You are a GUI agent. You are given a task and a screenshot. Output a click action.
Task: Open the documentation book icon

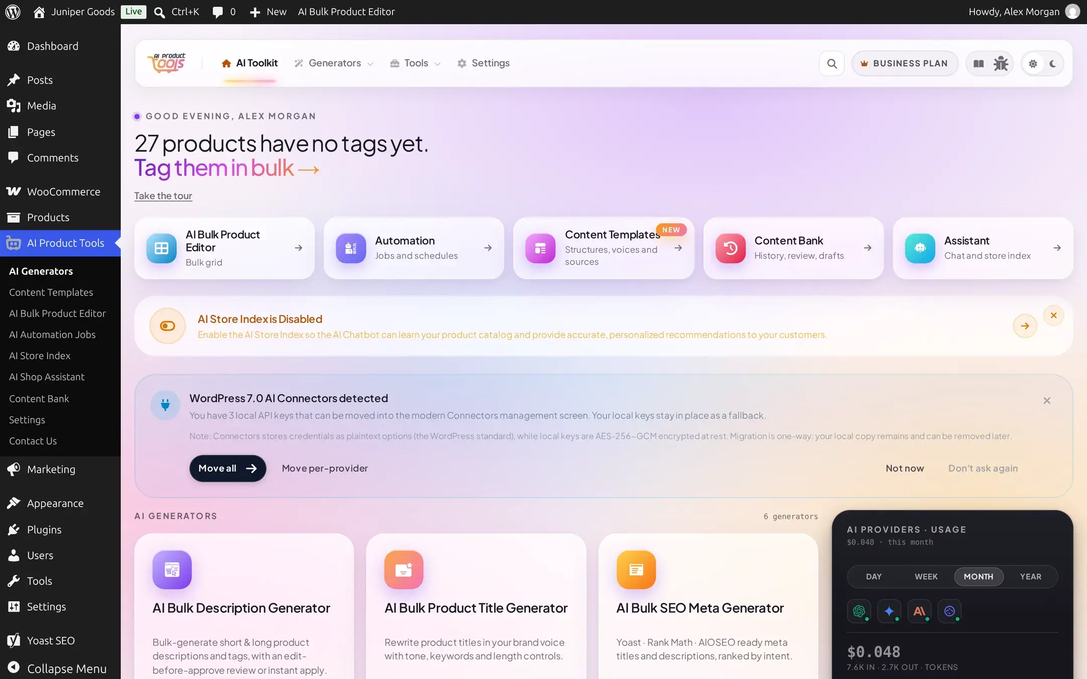[x=978, y=63]
